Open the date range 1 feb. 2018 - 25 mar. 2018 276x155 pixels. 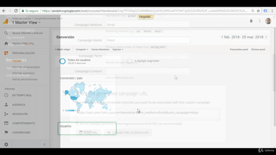click(244, 37)
